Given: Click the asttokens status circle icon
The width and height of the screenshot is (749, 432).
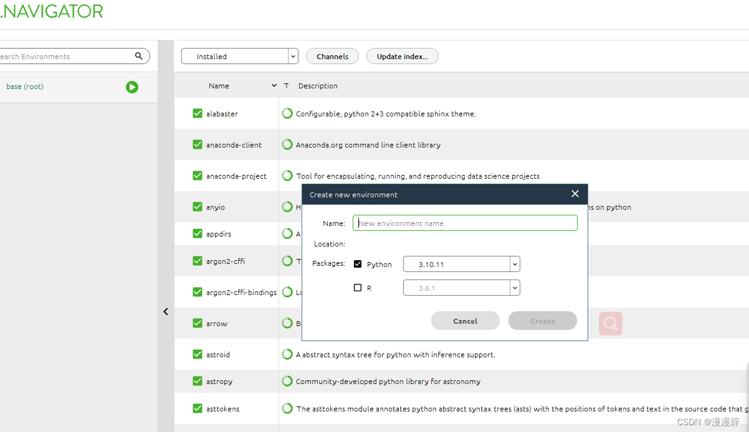Looking at the screenshot, I should pyautogui.click(x=287, y=408).
